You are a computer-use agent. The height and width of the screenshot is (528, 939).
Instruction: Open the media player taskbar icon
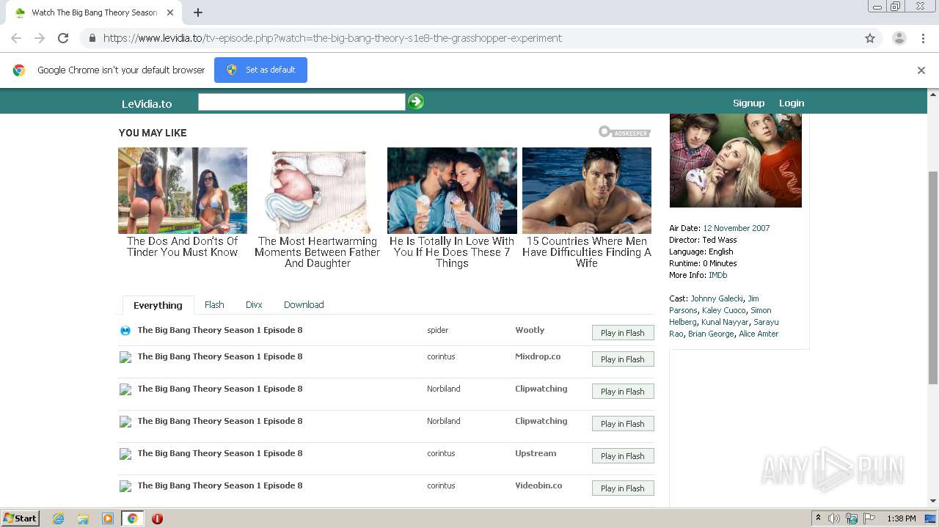pos(108,518)
